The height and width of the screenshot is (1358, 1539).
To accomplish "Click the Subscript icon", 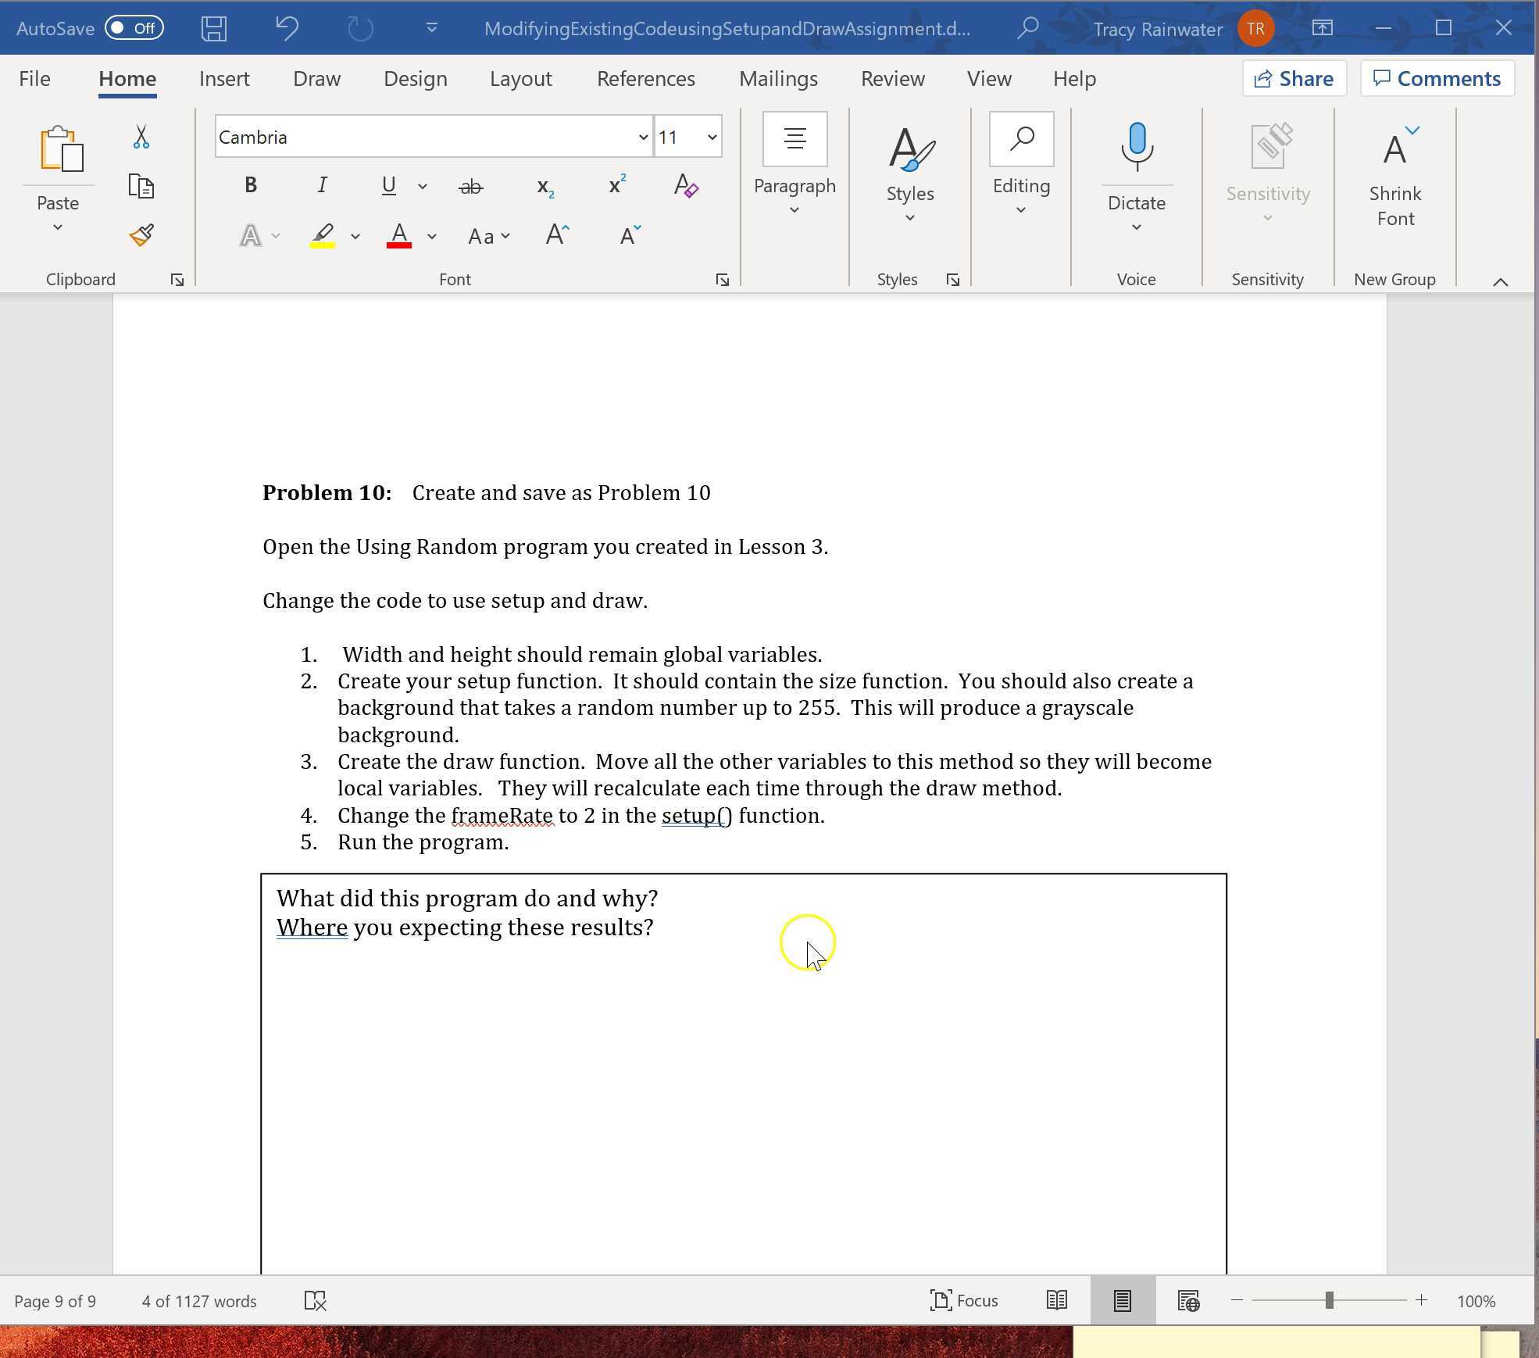I will click(x=545, y=186).
